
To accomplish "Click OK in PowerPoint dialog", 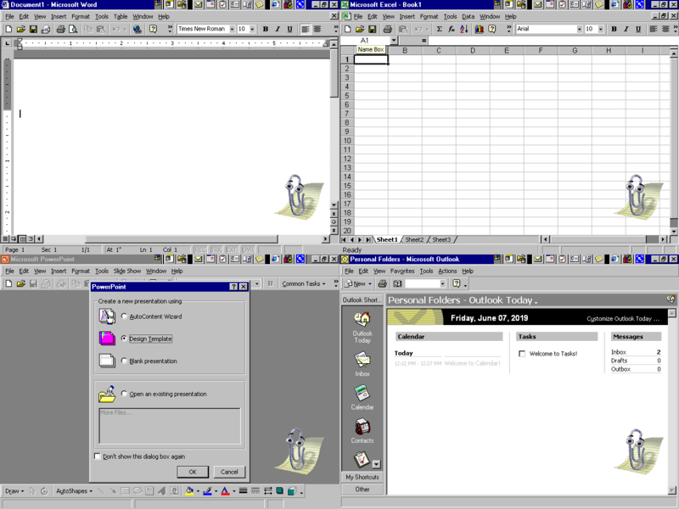I will pyautogui.click(x=193, y=472).
